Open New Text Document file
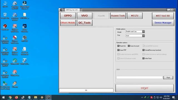 (x=24, y=51)
